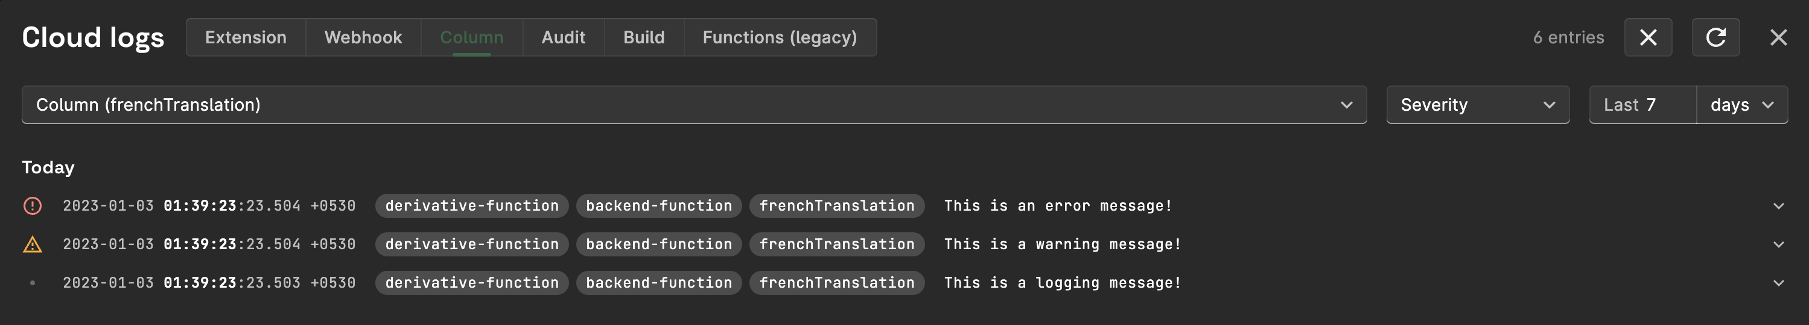Click the derivative-function tag on error row
1809x325 pixels.
(472, 206)
